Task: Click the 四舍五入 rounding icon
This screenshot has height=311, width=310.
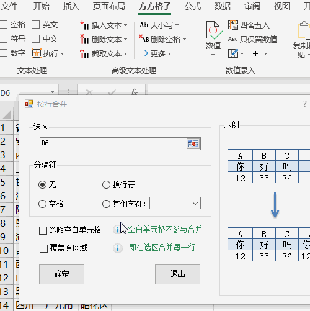Action: point(233,25)
